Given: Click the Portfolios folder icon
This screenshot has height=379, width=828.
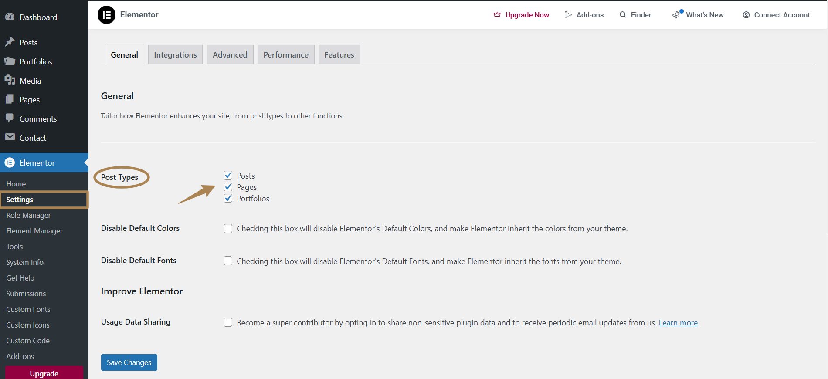Looking at the screenshot, I should (x=10, y=61).
